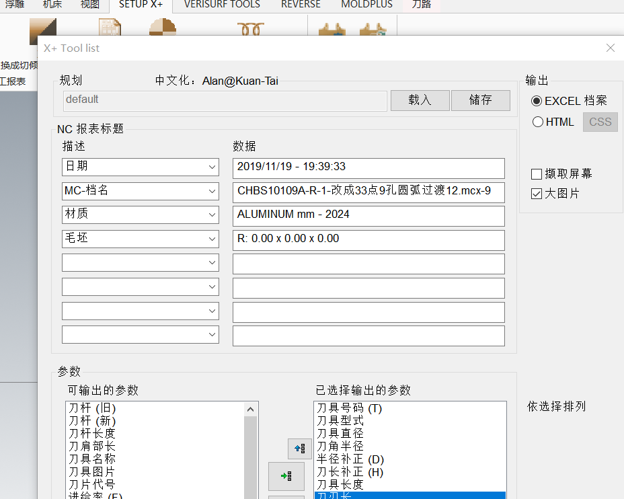Select 刀具名称 in available parameters
This screenshot has width=624, height=499.
(92, 459)
